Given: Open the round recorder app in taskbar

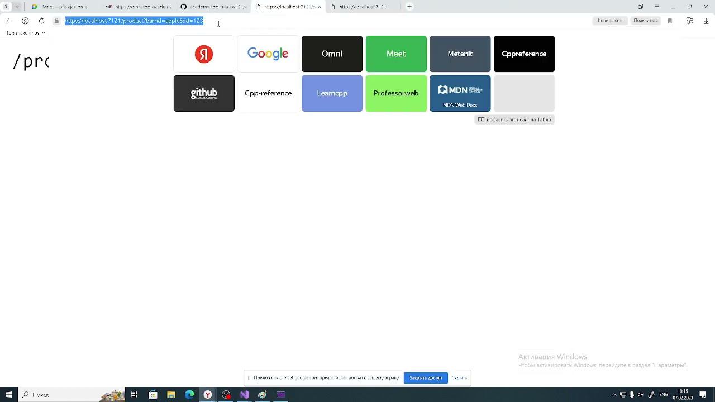Looking at the screenshot, I should pos(226,395).
